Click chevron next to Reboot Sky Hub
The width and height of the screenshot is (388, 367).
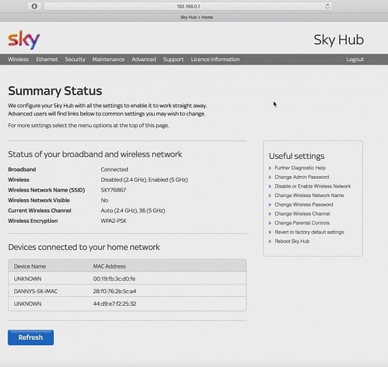coord(270,241)
